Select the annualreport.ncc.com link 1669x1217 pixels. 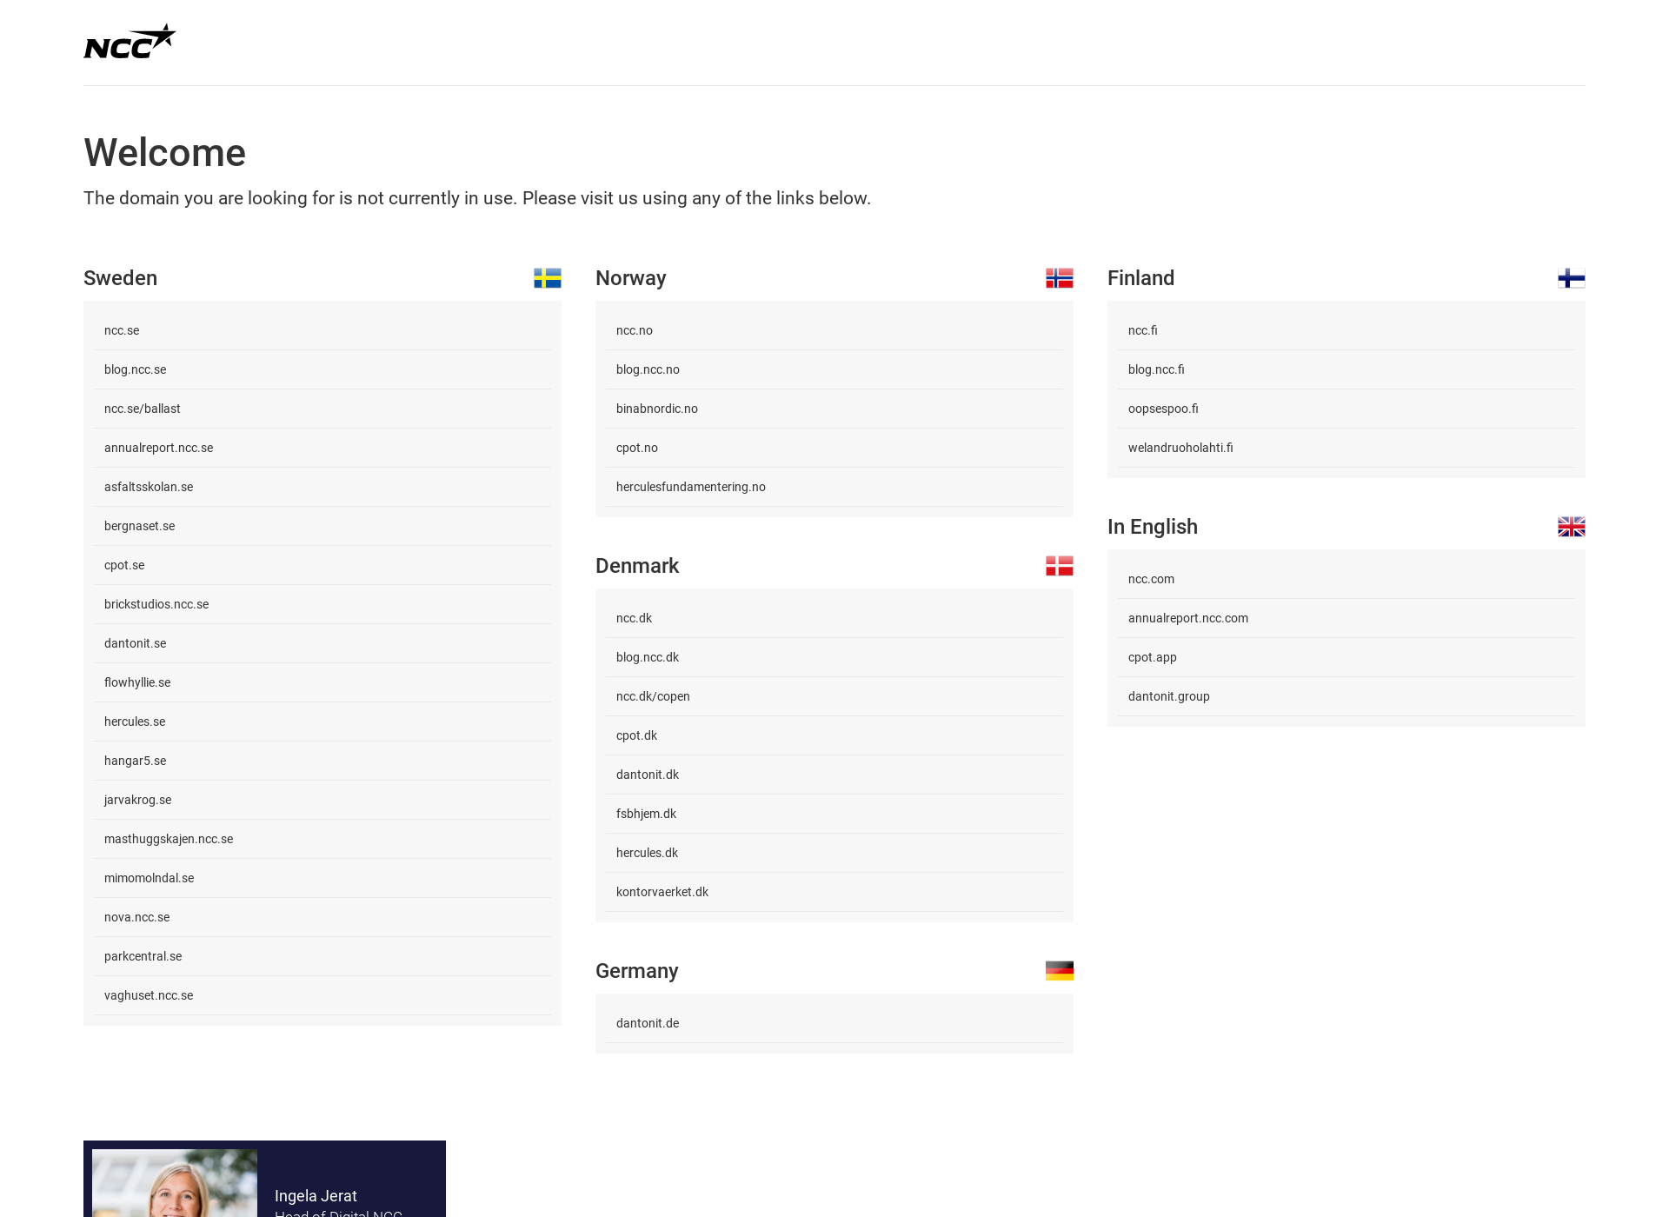(x=1188, y=618)
